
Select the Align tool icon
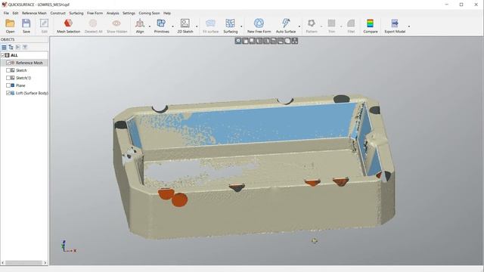tap(140, 23)
